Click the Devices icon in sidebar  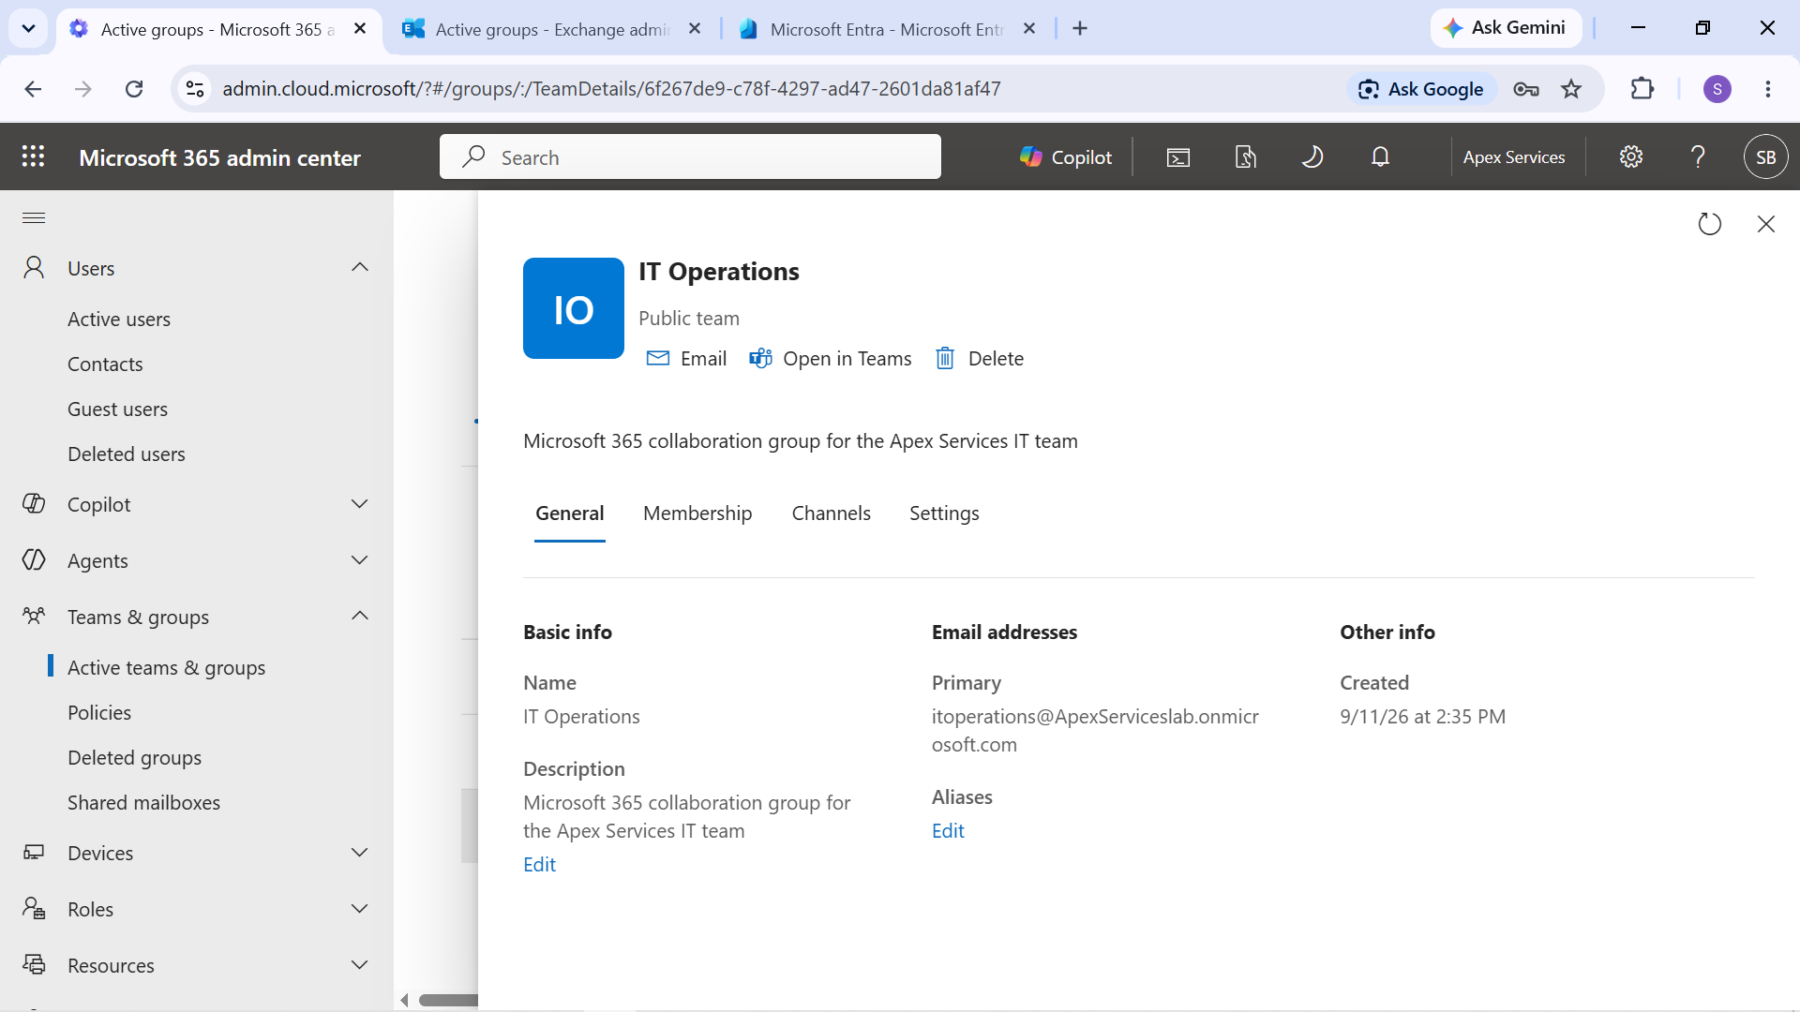(34, 853)
